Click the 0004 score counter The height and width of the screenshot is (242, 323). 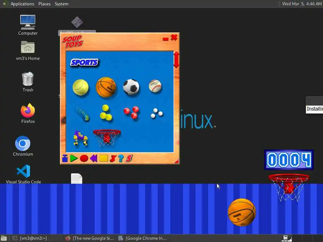289,160
